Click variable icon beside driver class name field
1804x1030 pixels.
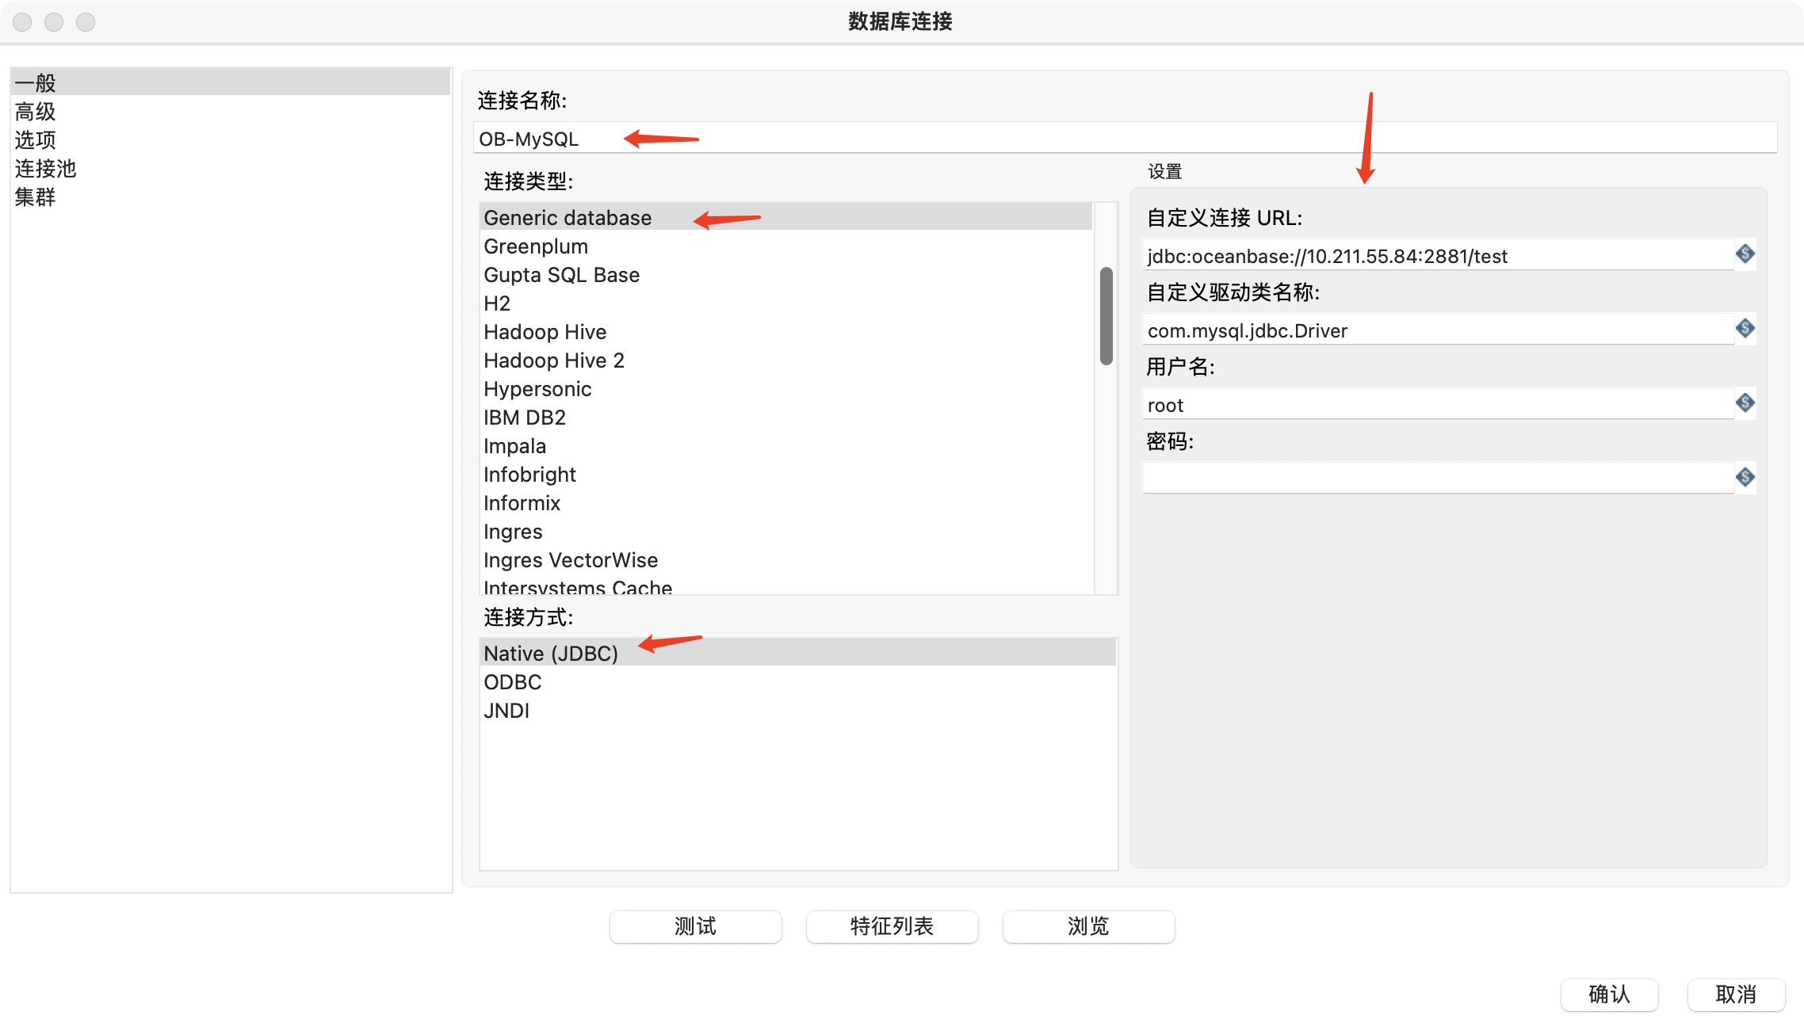click(1745, 329)
